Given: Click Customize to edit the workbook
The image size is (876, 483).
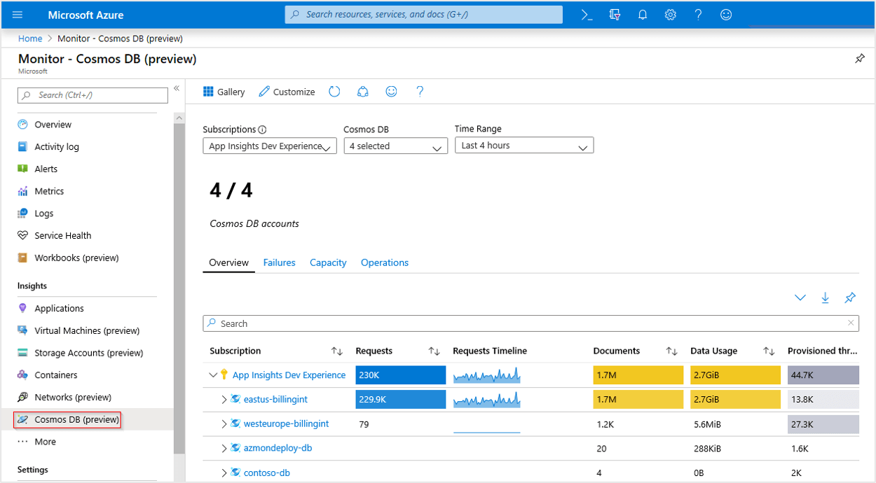Looking at the screenshot, I should pos(286,91).
